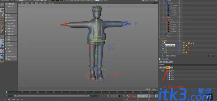Open the 动画 Animate tab
The width and height of the screenshot is (217, 101).
tap(172, 68)
